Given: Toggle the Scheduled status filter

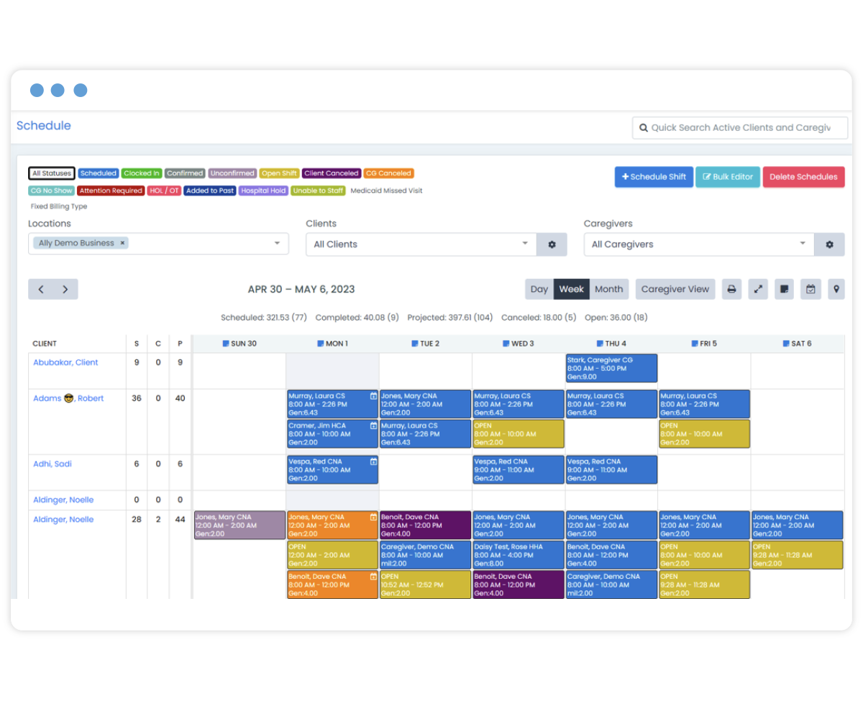Looking at the screenshot, I should [x=99, y=173].
